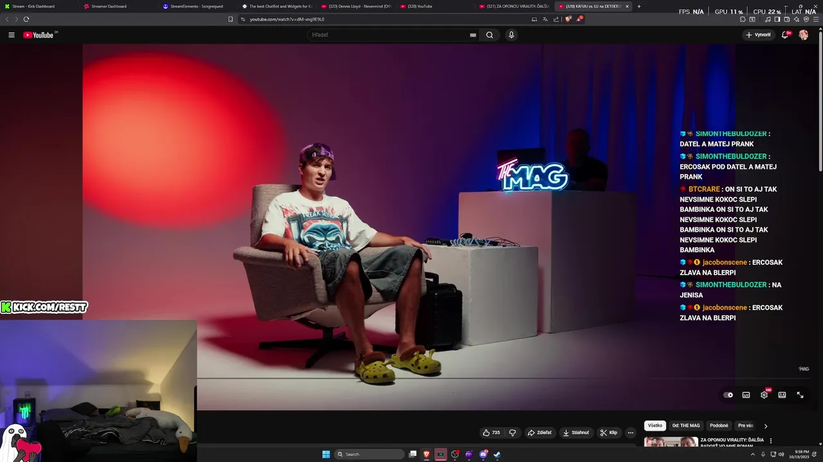Image resolution: width=823 pixels, height=462 pixels.
Task: Open the on-screen keyboard icon in search box
Action: tap(473, 35)
